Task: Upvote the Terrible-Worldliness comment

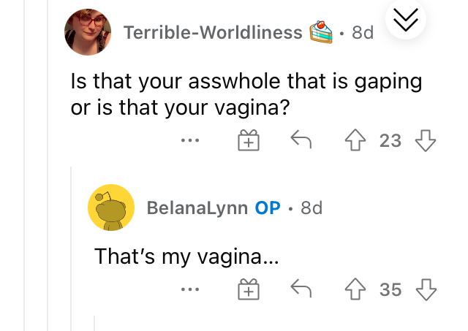Action: coord(355,140)
